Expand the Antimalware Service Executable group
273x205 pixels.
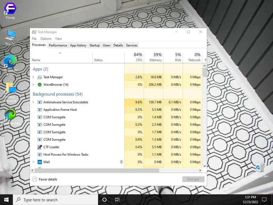click(x=33, y=102)
